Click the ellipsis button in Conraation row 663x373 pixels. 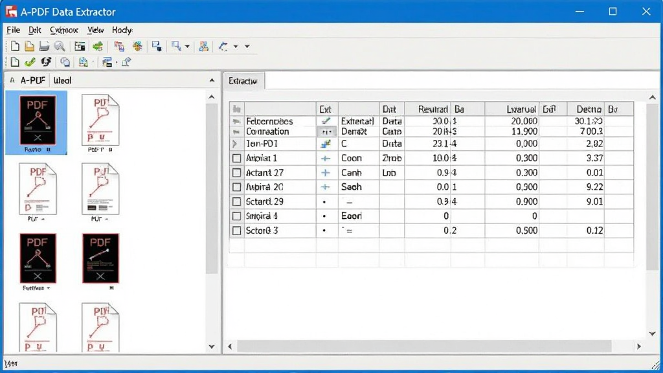[326, 132]
